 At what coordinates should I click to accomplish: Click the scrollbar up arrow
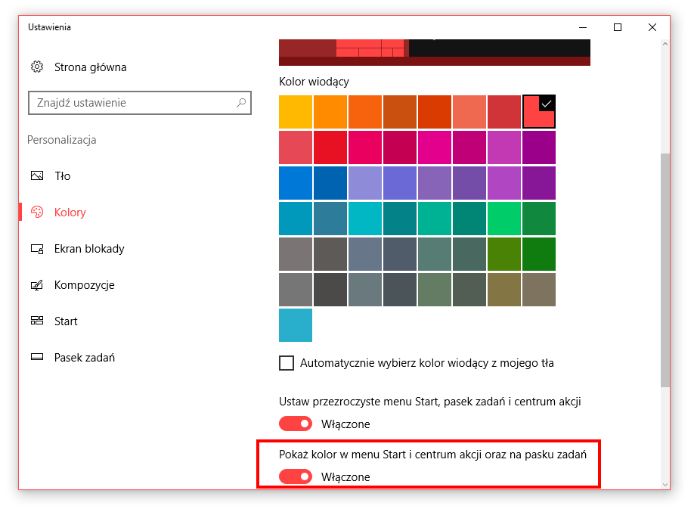665,44
